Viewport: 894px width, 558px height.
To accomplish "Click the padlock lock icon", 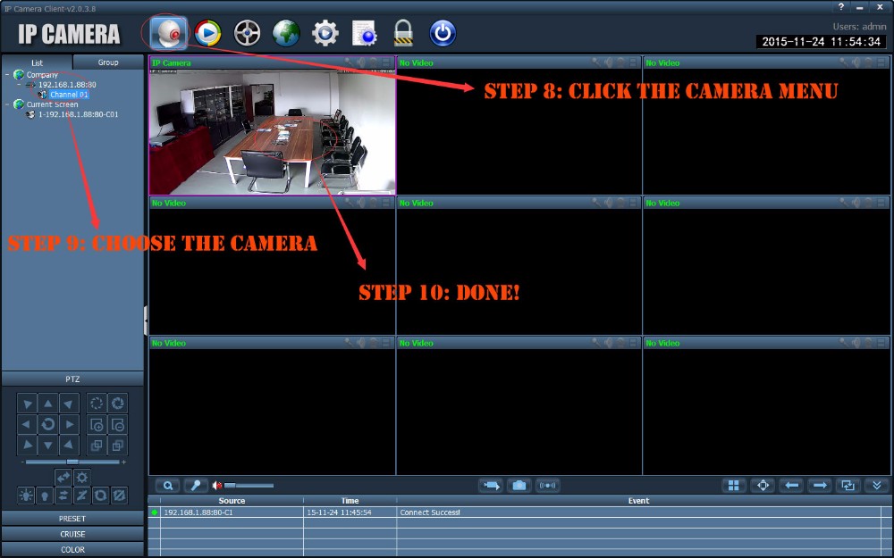I will (x=404, y=33).
